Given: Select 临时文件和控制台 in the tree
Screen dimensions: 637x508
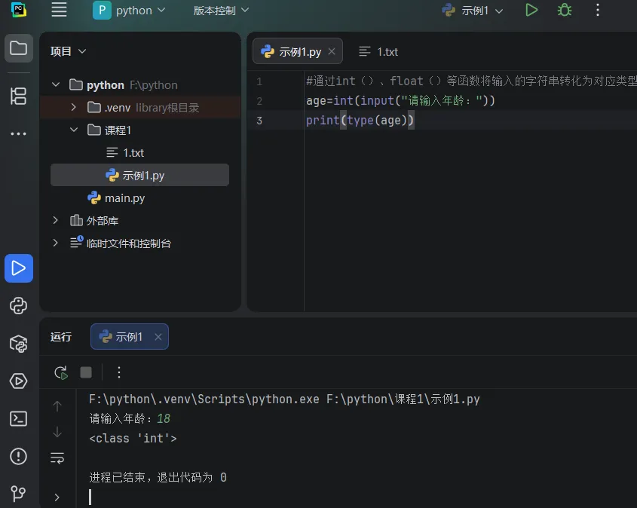Looking at the screenshot, I should pos(140,243).
